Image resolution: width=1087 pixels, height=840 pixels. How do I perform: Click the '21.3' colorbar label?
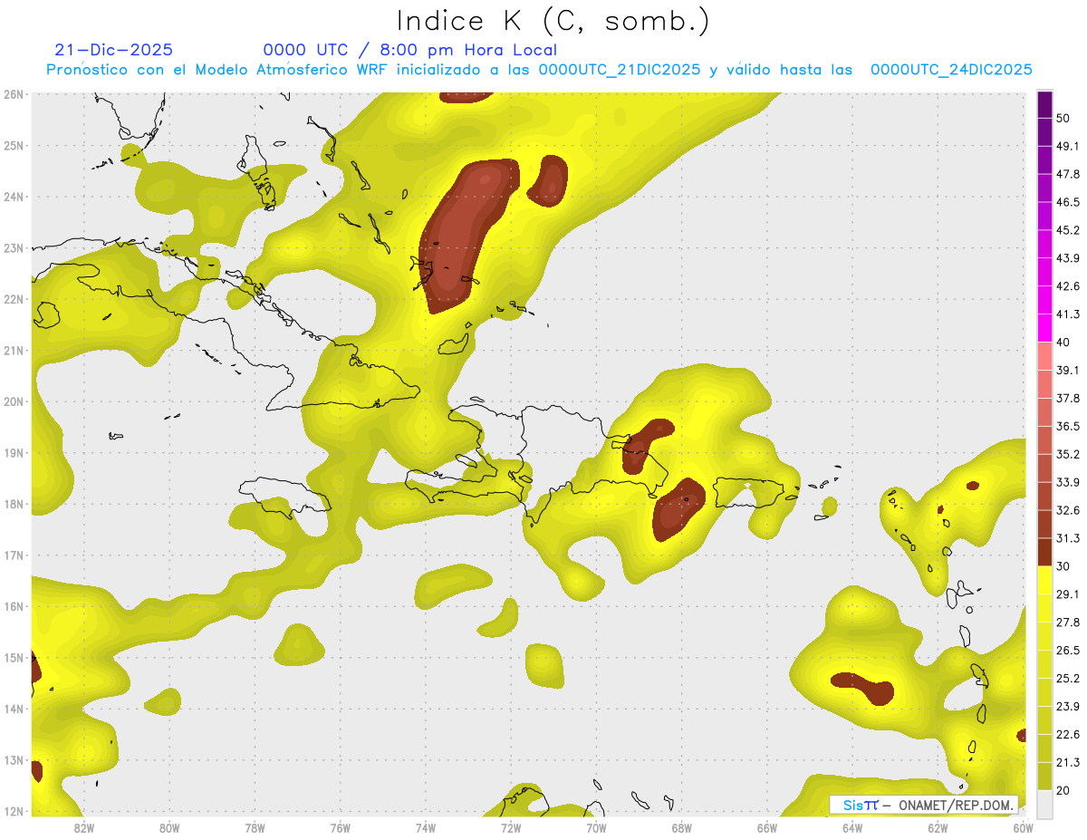pyautogui.click(x=1068, y=763)
